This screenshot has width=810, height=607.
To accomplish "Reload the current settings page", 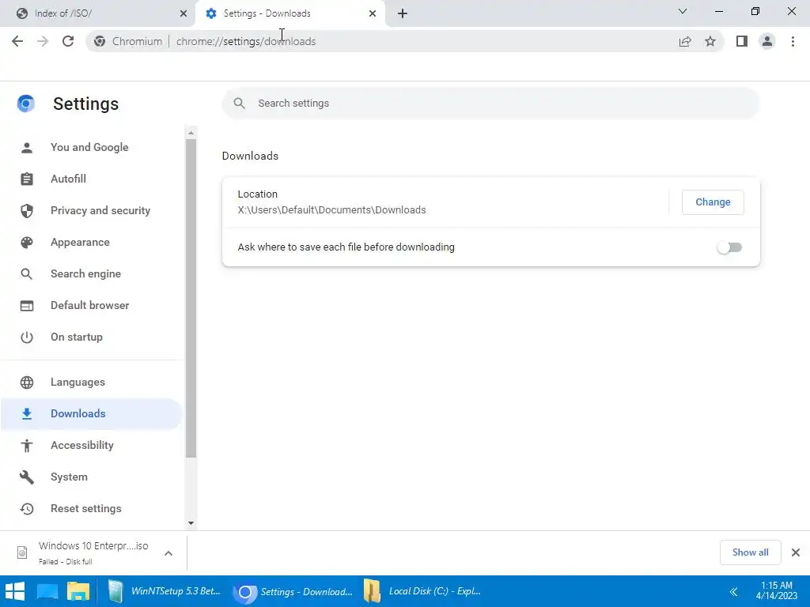I will coord(68,41).
